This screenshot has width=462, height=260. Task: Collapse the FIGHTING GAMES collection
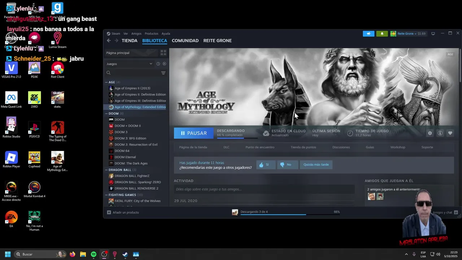pyautogui.click(x=106, y=195)
